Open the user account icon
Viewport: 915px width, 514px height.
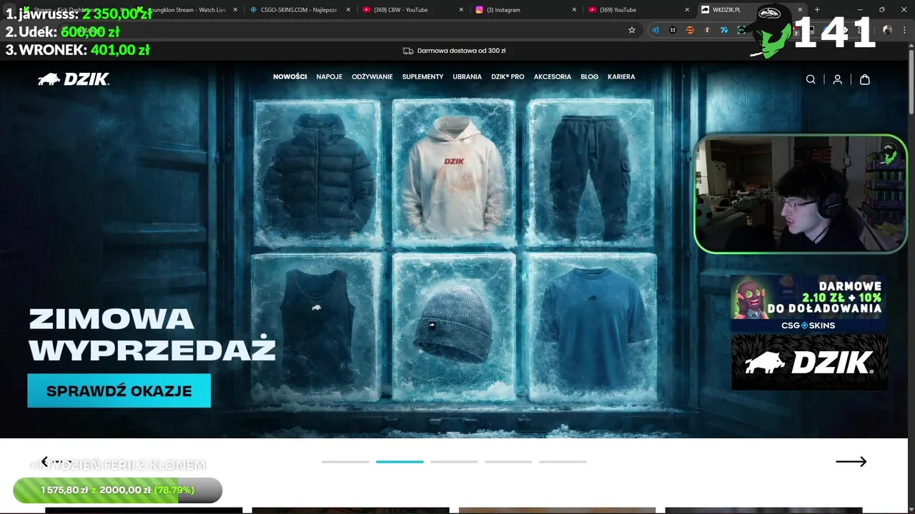pyautogui.click(x=837, y=79)
